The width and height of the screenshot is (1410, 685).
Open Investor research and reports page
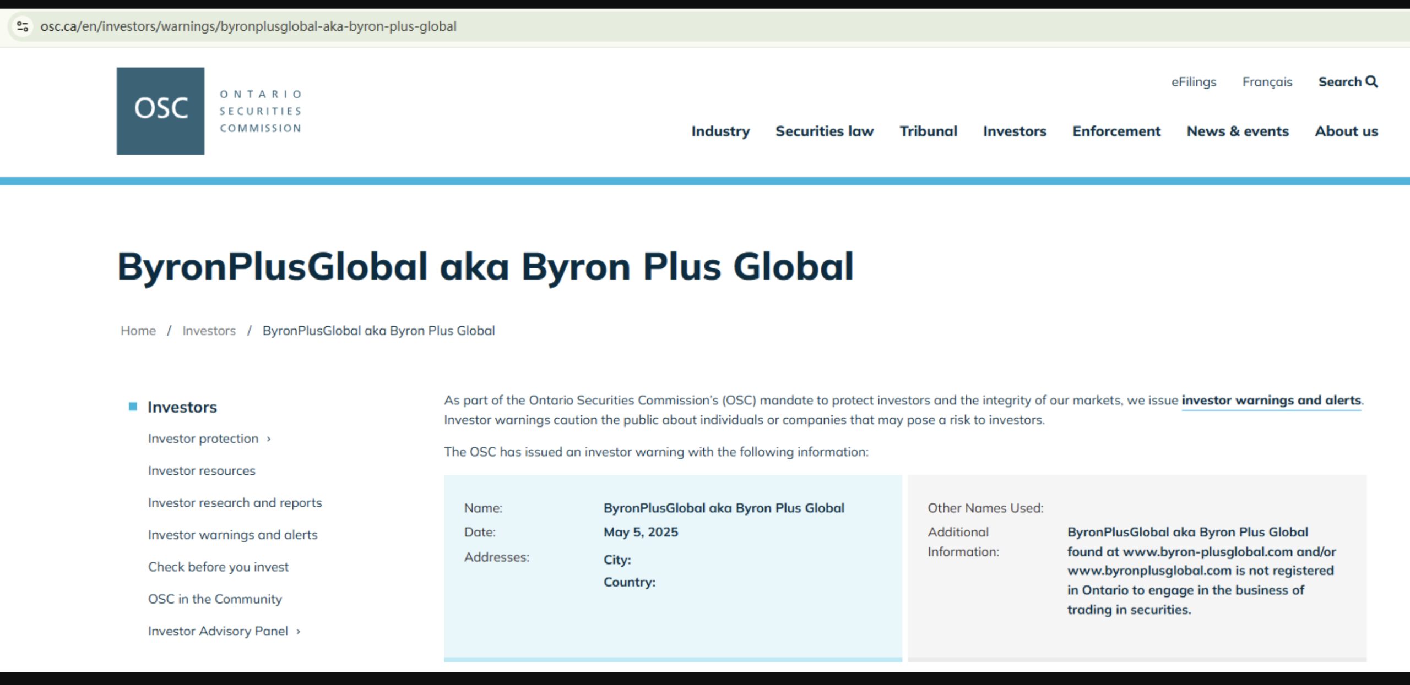click(235, 502)
